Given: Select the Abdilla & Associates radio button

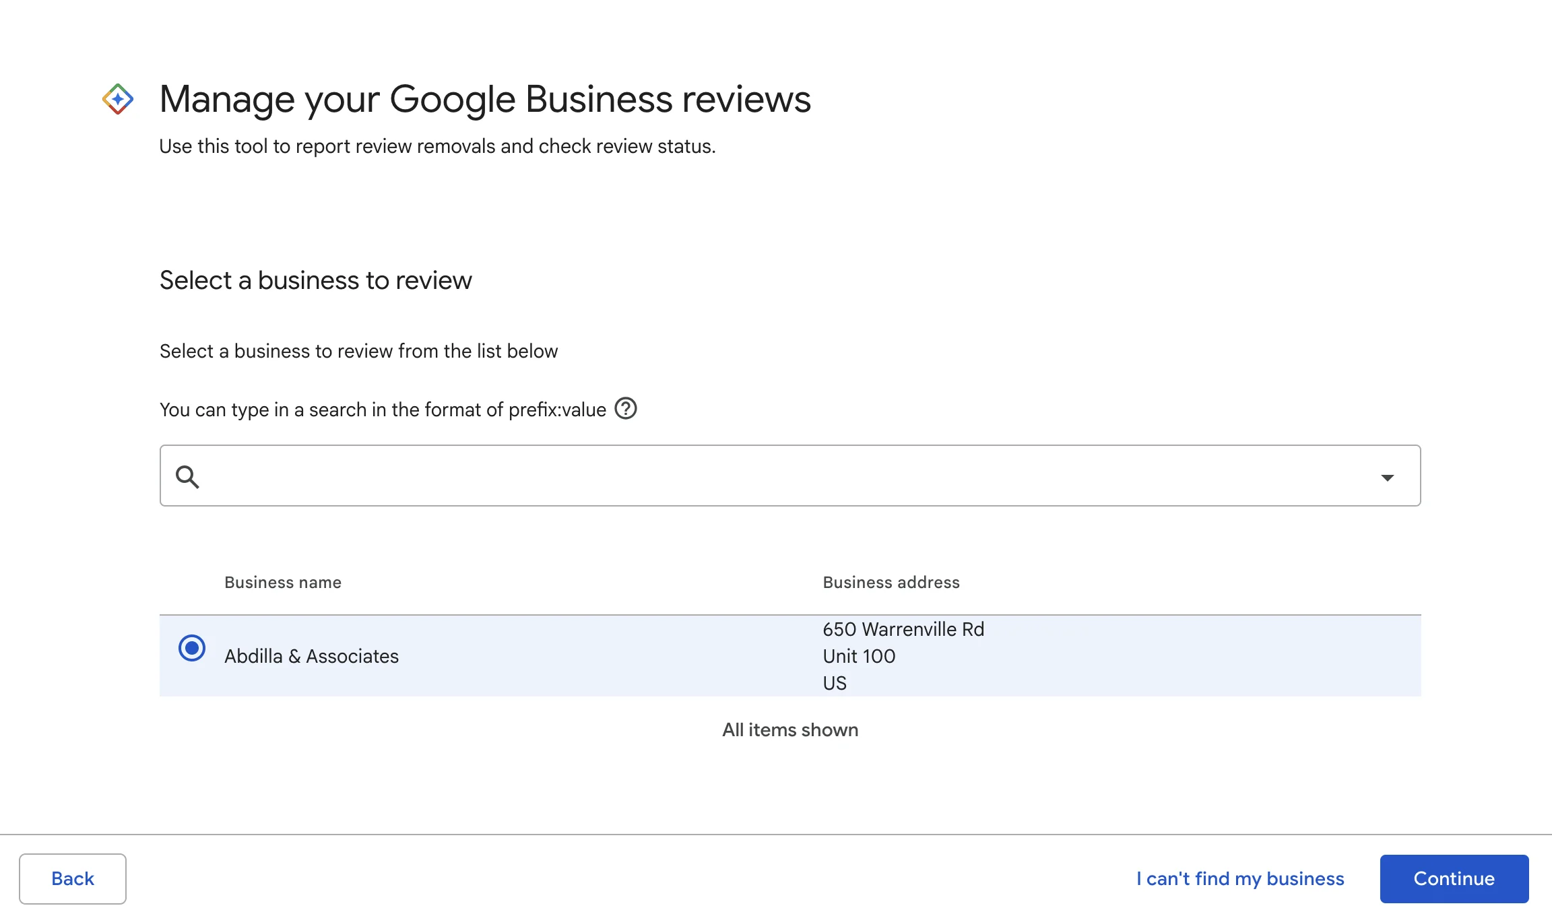Looking at the screenshot, I should (x=192, y=649).
